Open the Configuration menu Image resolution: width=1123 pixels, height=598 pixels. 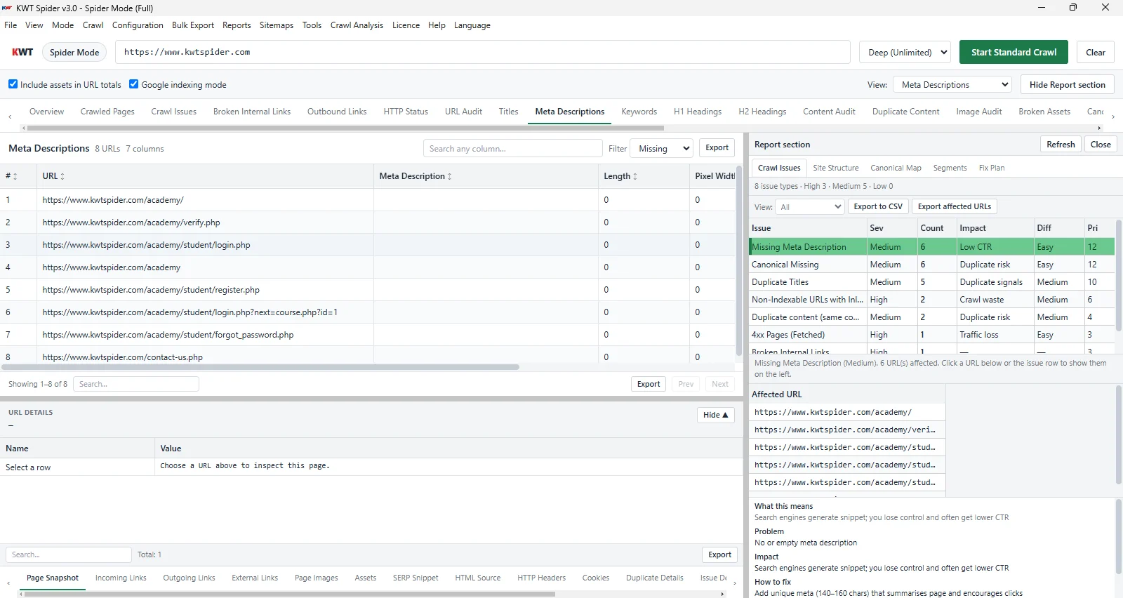pyautogui.click(x=138, y=25)
